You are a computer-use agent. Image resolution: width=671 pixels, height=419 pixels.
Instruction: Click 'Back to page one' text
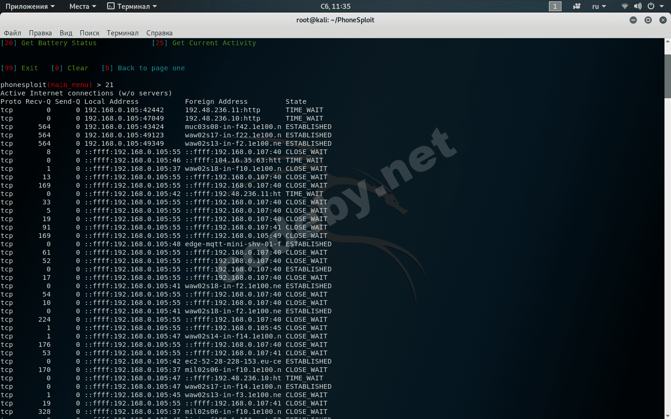(151, 68)
